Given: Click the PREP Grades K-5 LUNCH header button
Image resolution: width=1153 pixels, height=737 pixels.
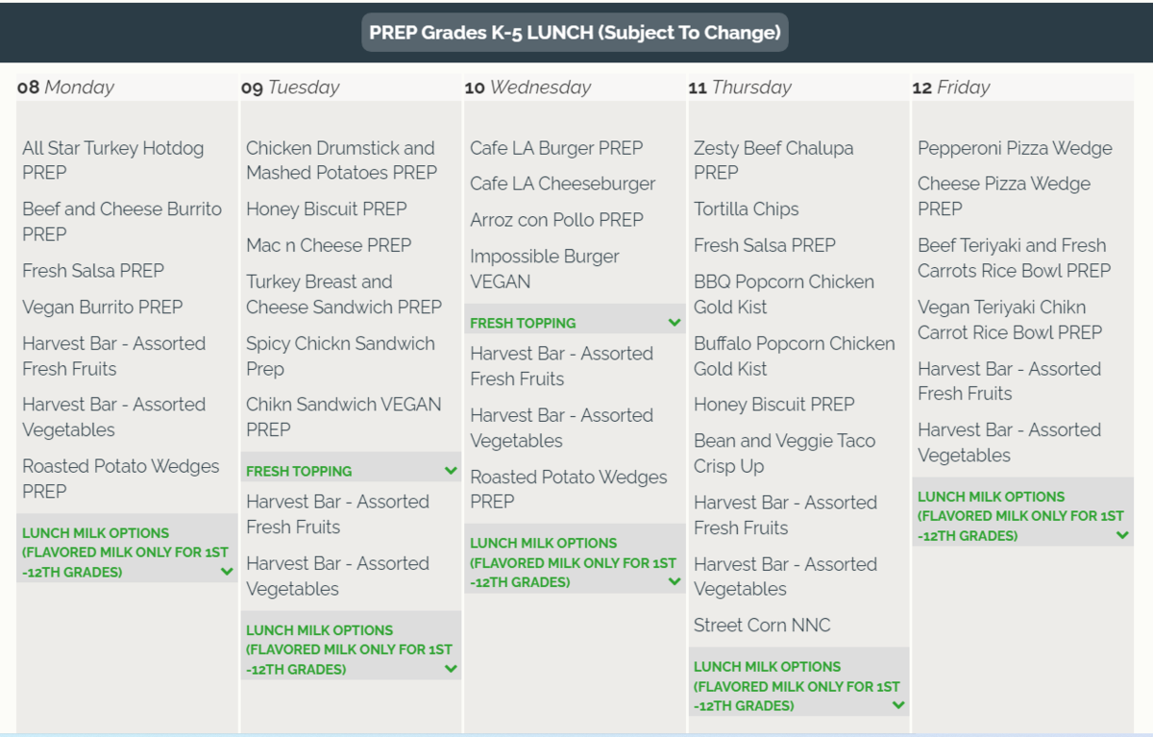Looking at the screenshot, I should (575, 33).
